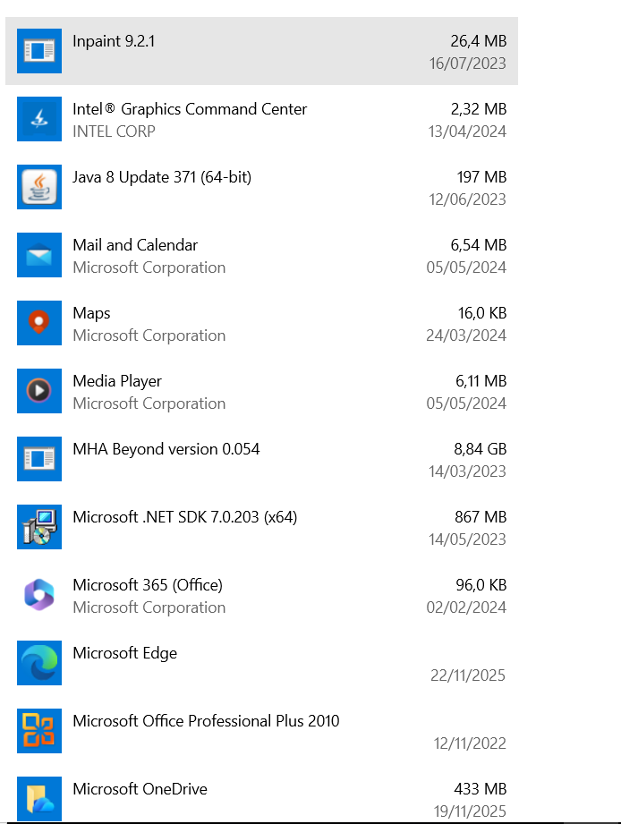621x824 pixels.
Task: Select MHA Beyond version 0.054 name
Action: (166, 449)
